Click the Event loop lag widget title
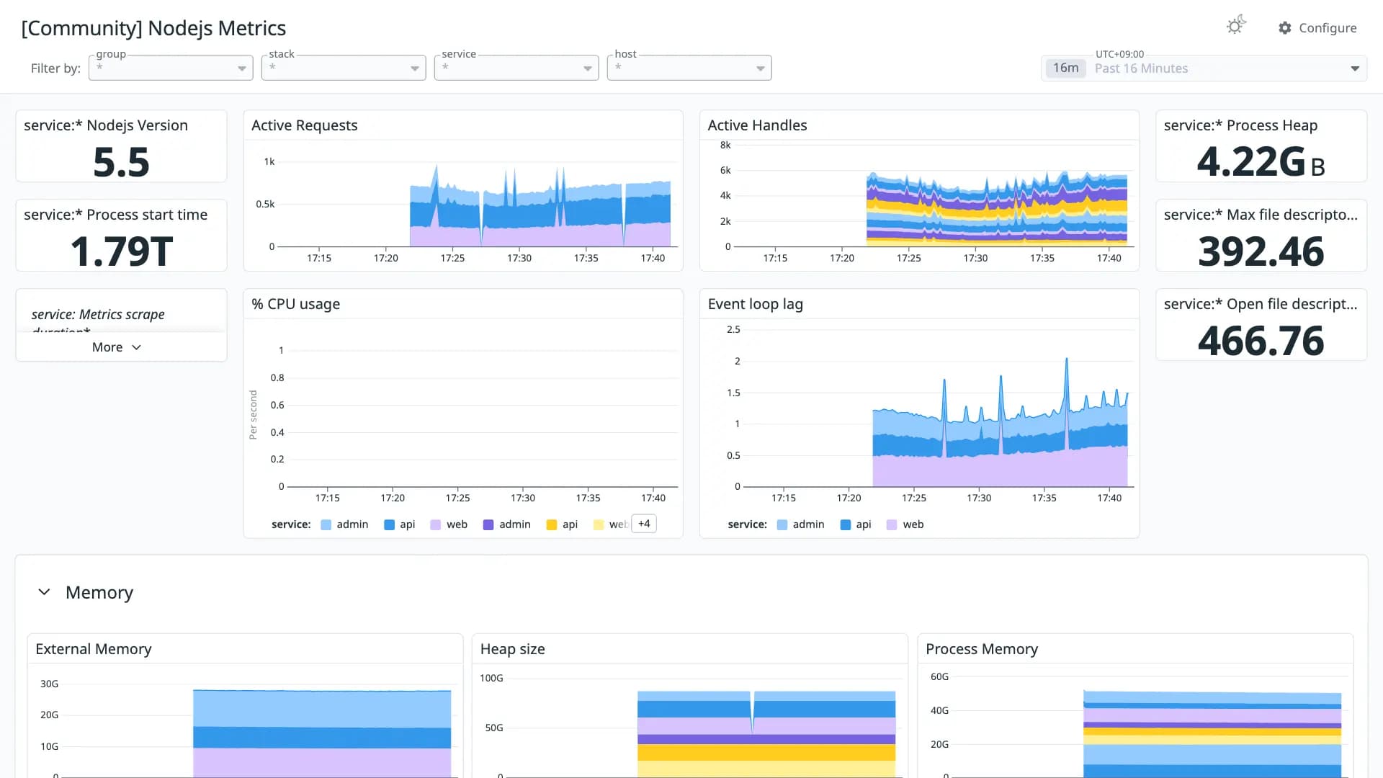1383x778 pixels. pos(755,304)
